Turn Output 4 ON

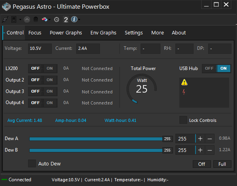click(x=50, y=103)
